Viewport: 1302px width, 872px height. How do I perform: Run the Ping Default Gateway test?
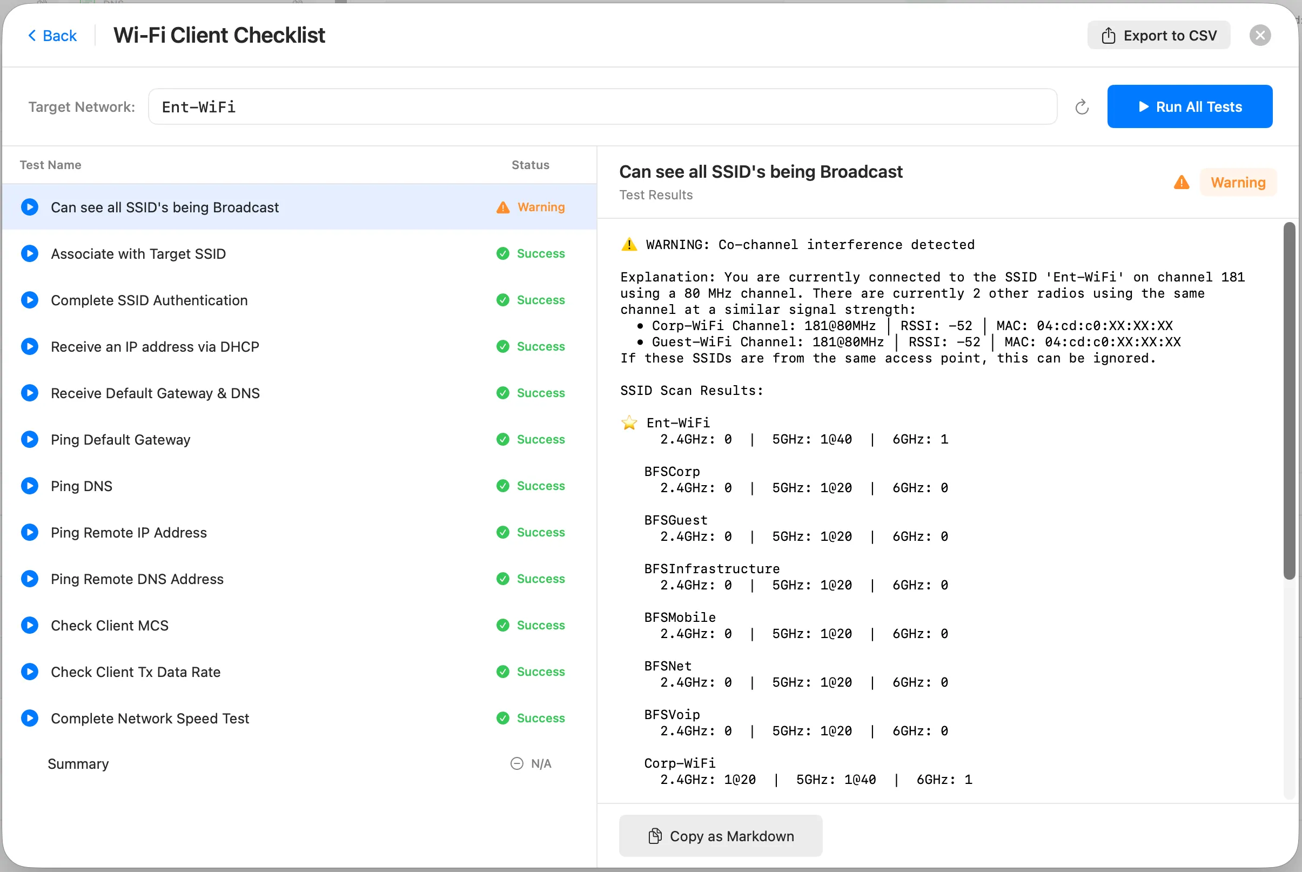click(x=30, y=439)
